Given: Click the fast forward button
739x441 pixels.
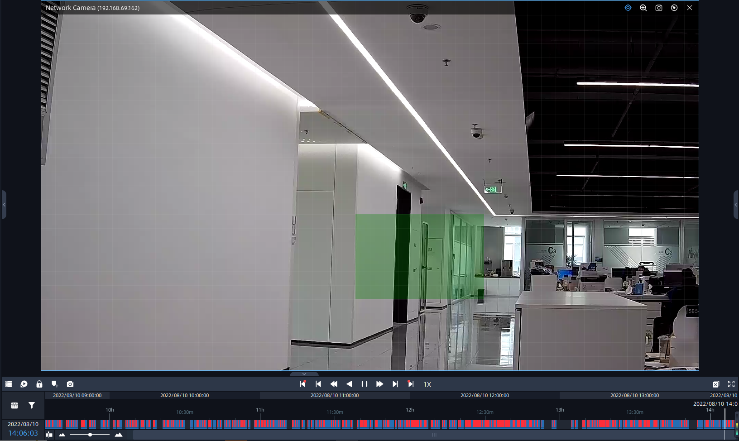Looking at the screenshot, I should (x=380, y=384).
